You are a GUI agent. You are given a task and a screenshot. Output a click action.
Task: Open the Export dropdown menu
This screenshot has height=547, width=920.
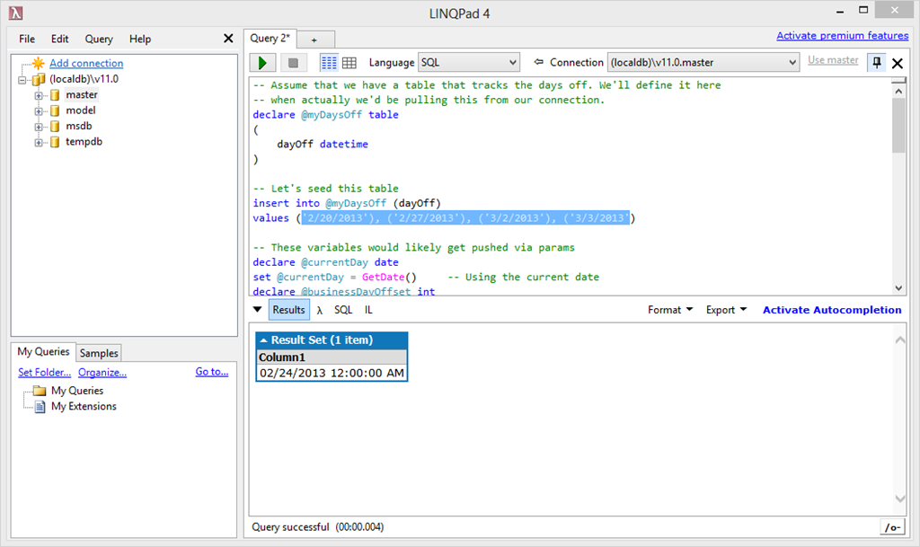726,310
